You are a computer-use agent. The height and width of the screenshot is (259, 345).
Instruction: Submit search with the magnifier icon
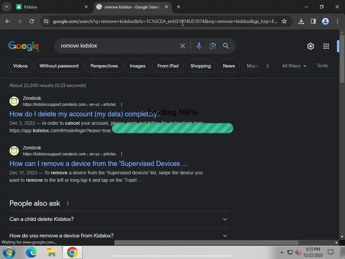click(x=226, y=46)
